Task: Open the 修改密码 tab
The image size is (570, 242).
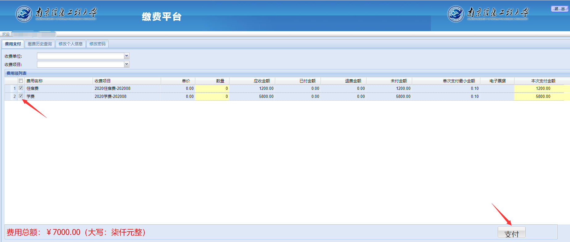Action: [97, 44]
